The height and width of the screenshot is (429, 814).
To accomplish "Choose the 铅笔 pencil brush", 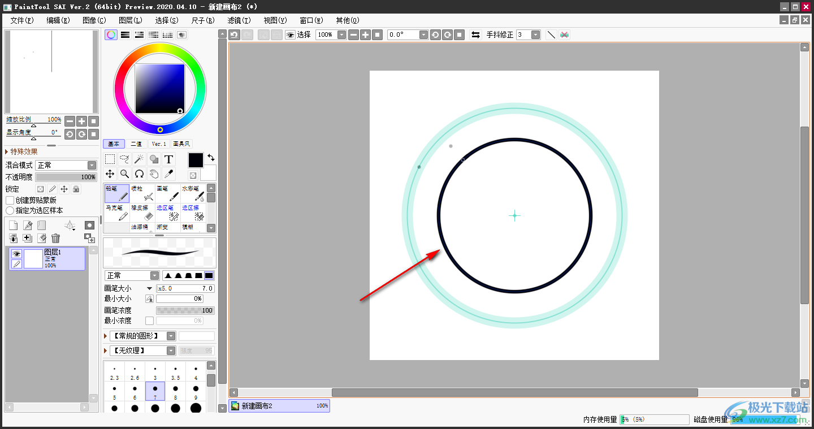I will [x=117, y=193].
